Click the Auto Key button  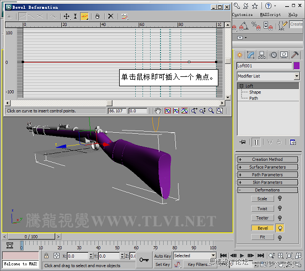point(163,256)
